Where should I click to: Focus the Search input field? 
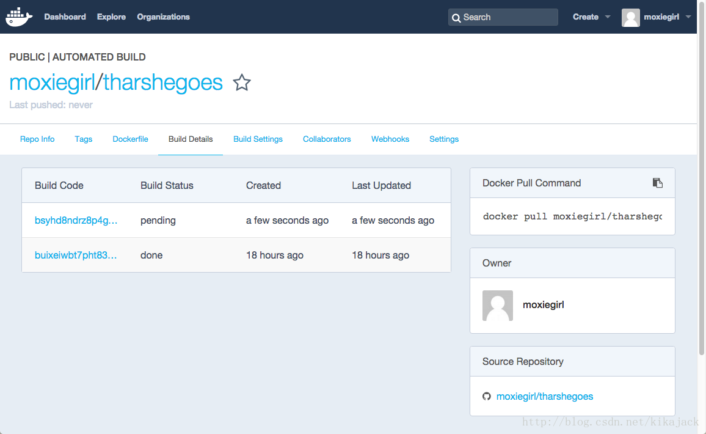pyautogui.click(x=503, y=17)
